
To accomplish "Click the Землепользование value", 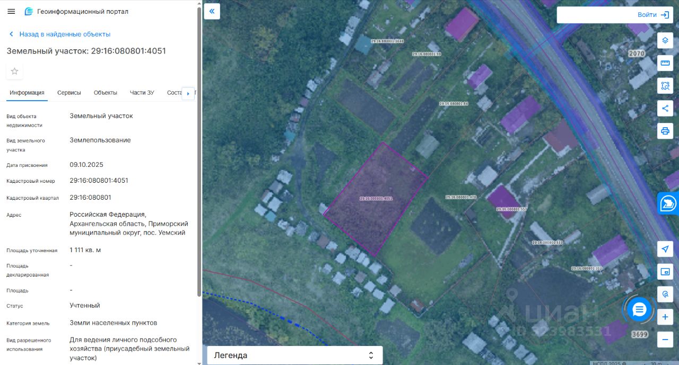I will click(100, 140).
